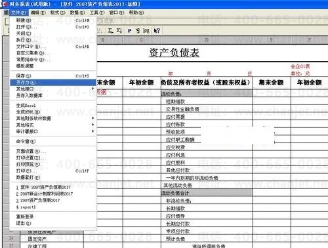Open recent file 1 复件 2007资产负债表2017
328x248 pixels.
pyautogui.click(x=53, y=187)
